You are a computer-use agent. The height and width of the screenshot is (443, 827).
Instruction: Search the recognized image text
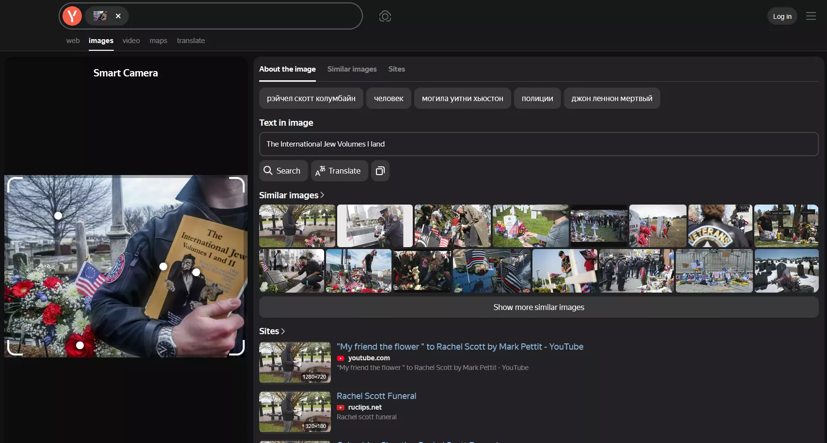(x=283, y=171)
